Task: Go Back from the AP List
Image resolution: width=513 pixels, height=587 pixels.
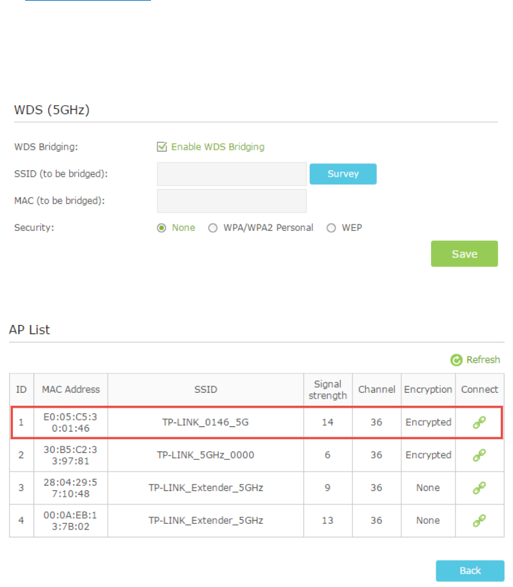Action: point(470,570)
